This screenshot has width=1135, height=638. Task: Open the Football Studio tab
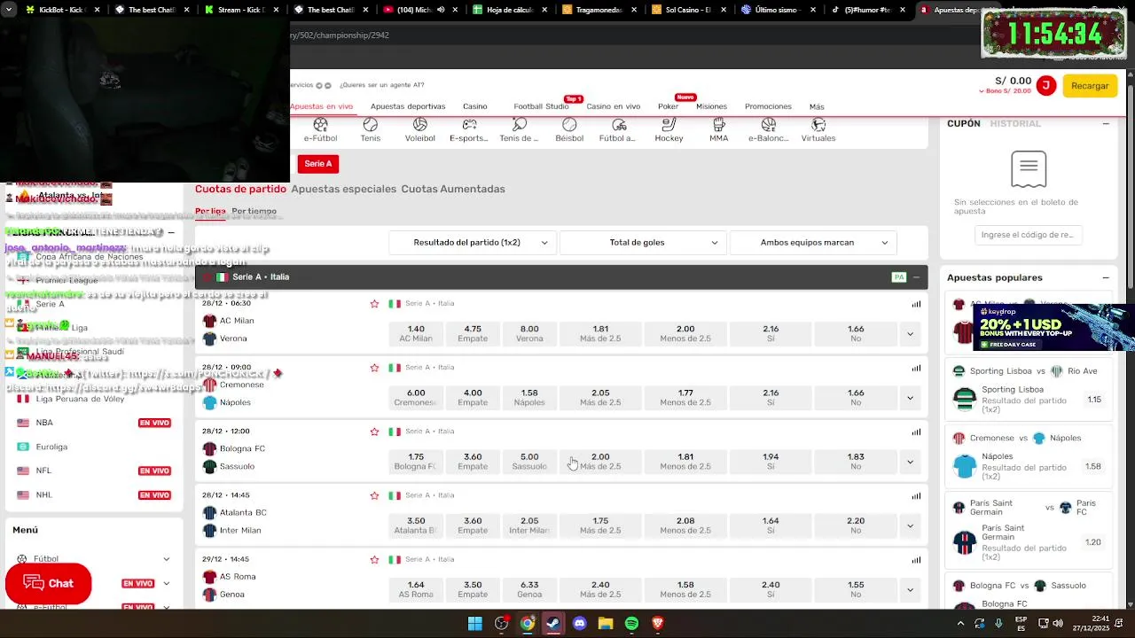[541, 106]
